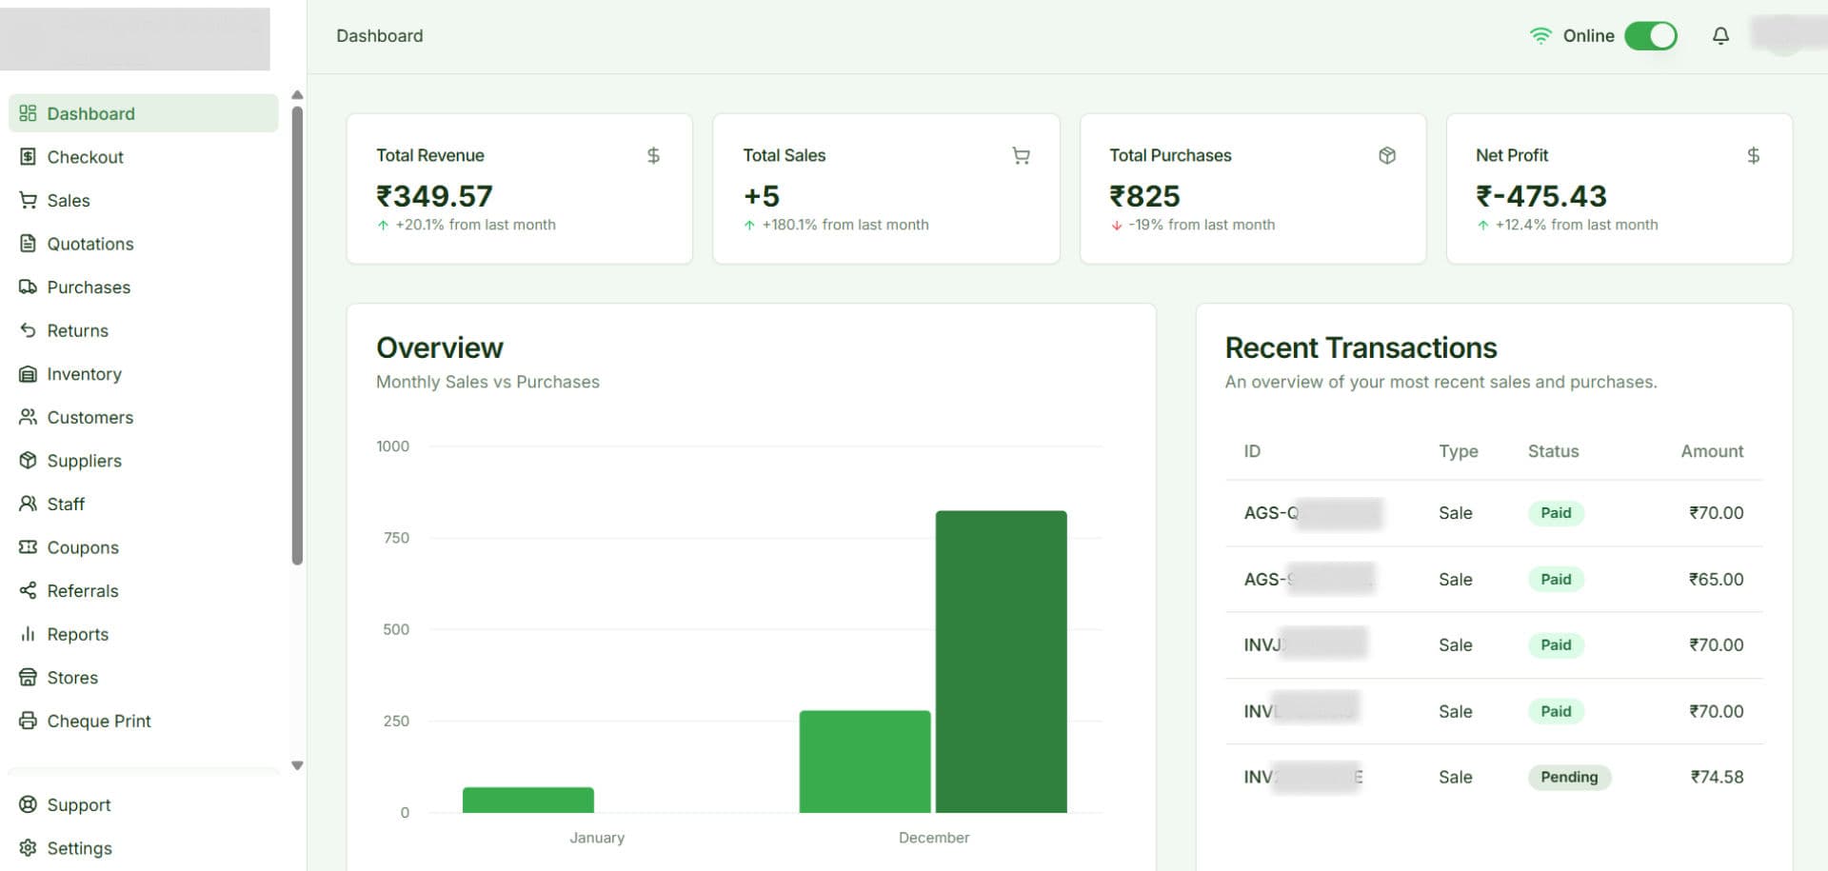1828x871 pixels.
Task: Click the Pending status badge
Action: coord(1568,777)
